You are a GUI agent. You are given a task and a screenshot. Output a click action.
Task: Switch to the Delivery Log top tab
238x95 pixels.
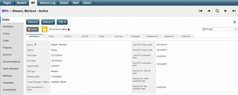tap(48, 3)
